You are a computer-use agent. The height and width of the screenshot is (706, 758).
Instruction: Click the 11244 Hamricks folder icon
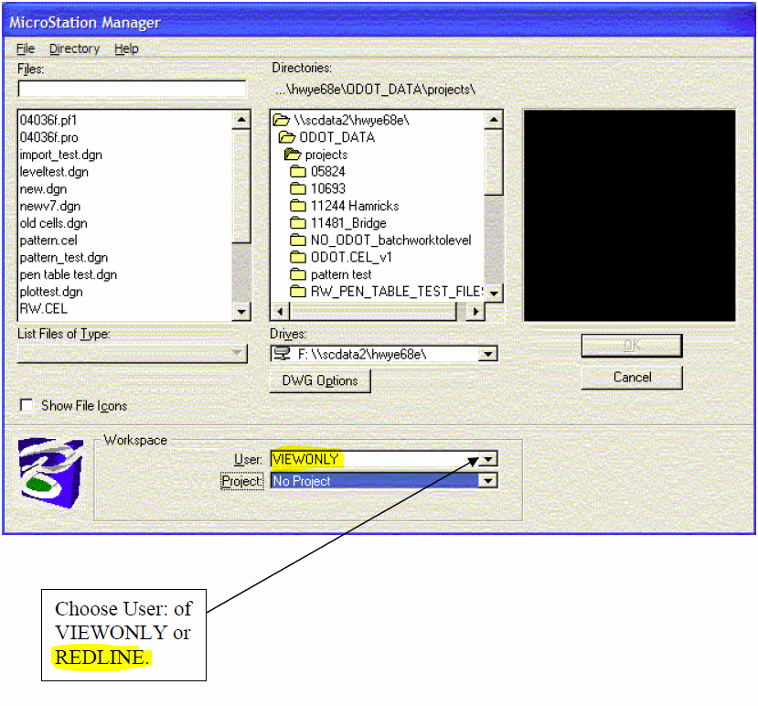point(298,206)
